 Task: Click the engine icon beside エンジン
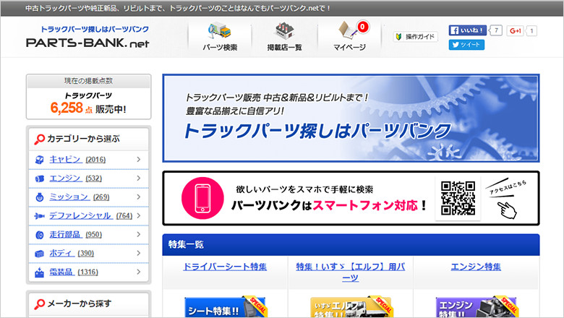click(x=40, y=179)
